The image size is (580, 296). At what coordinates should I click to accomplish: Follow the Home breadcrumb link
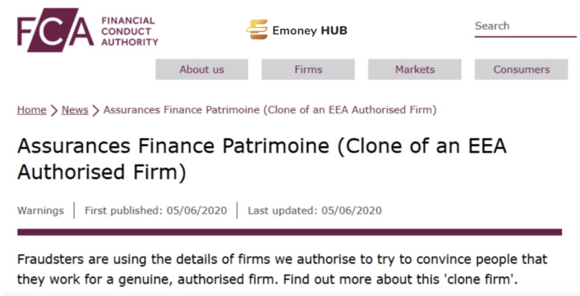(x=32, y=110)
